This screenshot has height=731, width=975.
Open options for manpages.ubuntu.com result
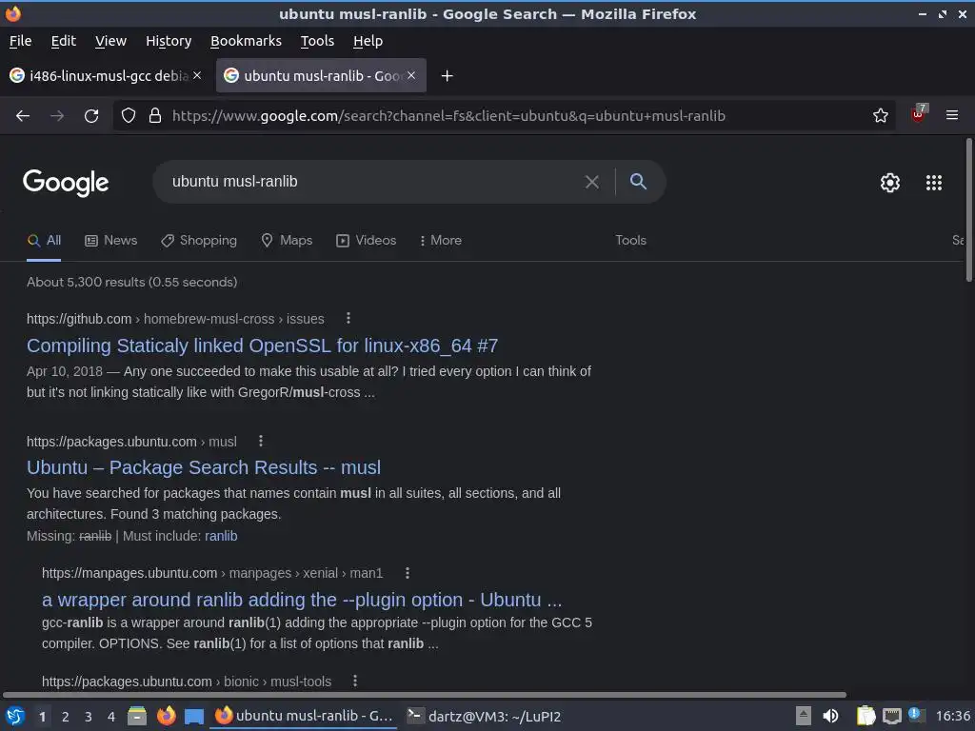pyautogui.click(x=408, y=572)
